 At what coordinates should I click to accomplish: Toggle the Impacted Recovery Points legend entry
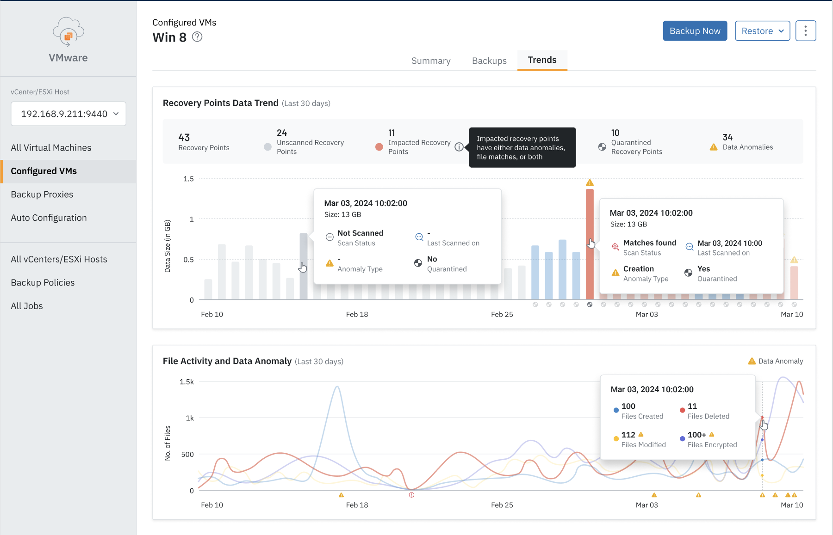pyautogui.click(x=379, y=146)
